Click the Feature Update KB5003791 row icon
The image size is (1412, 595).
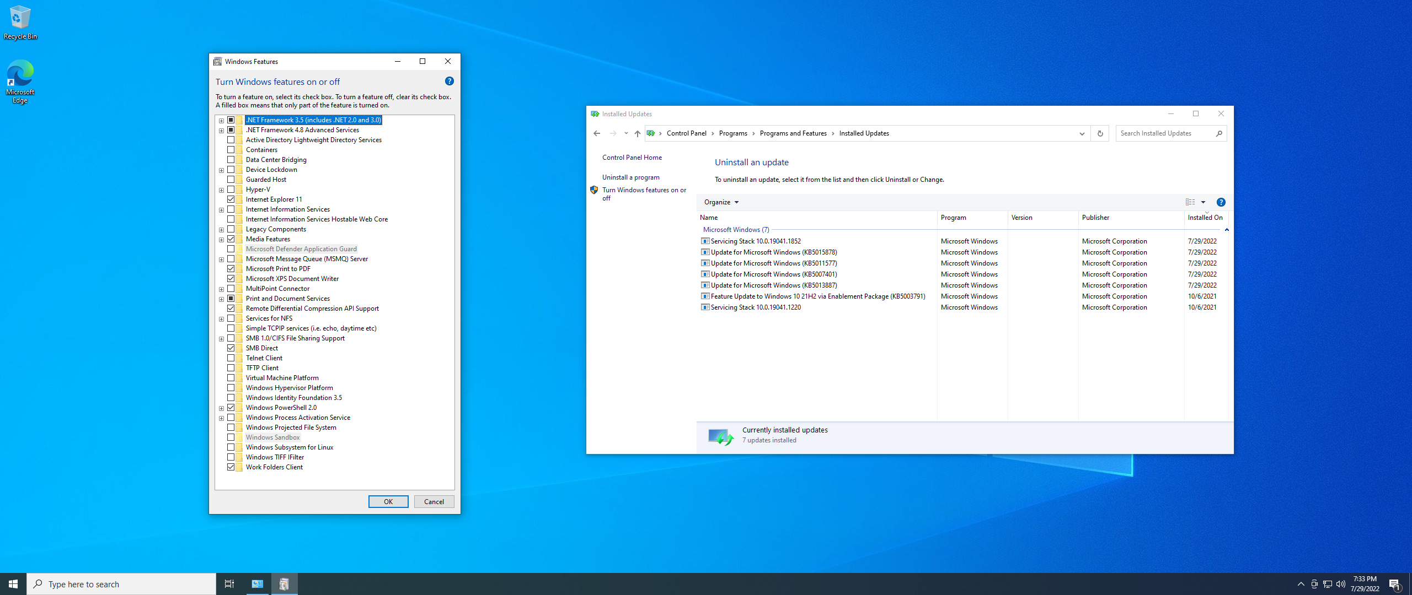(x=705, y=296)
